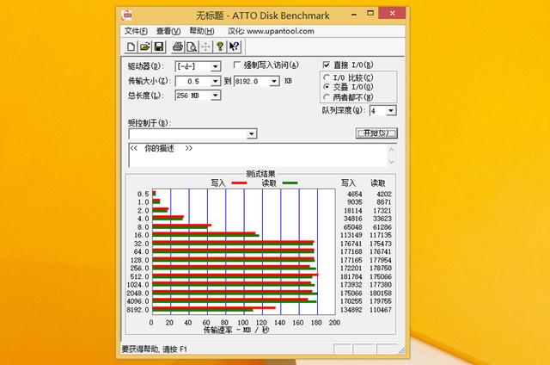The width and height of the screenshot is (550, 365).
Task: Click the read value 180158 in results
Action: click(x=380, y=293)
